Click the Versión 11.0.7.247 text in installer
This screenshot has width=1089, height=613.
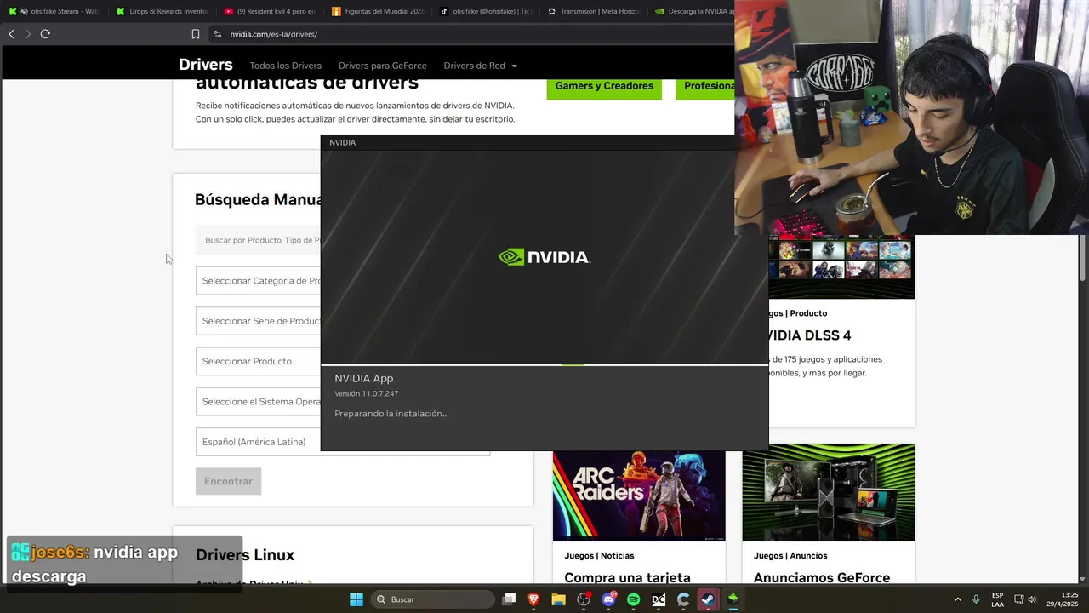(x=366, y=394)
